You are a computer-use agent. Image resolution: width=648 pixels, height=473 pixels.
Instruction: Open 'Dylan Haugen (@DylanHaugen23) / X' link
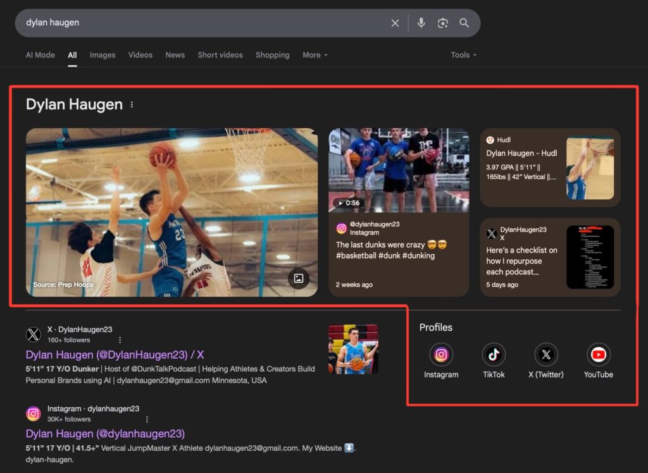[x=115, y=355]
